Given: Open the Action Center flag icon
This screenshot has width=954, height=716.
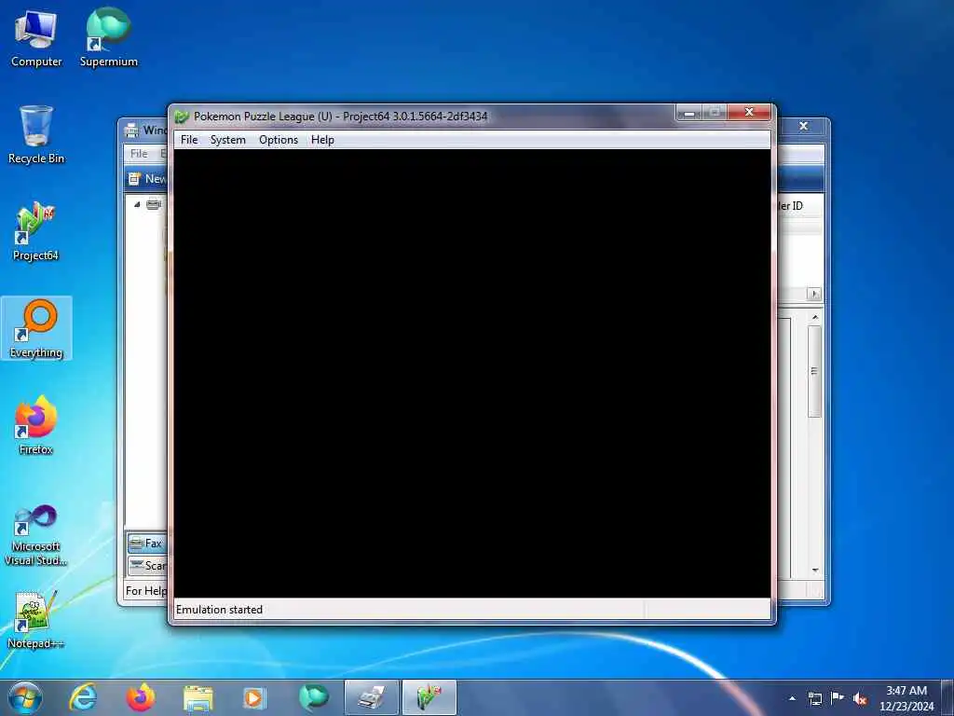Looking at the screenshot, I should tap(838, 698).
